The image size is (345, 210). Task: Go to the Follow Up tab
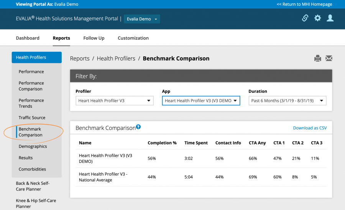tap(94, 38)
